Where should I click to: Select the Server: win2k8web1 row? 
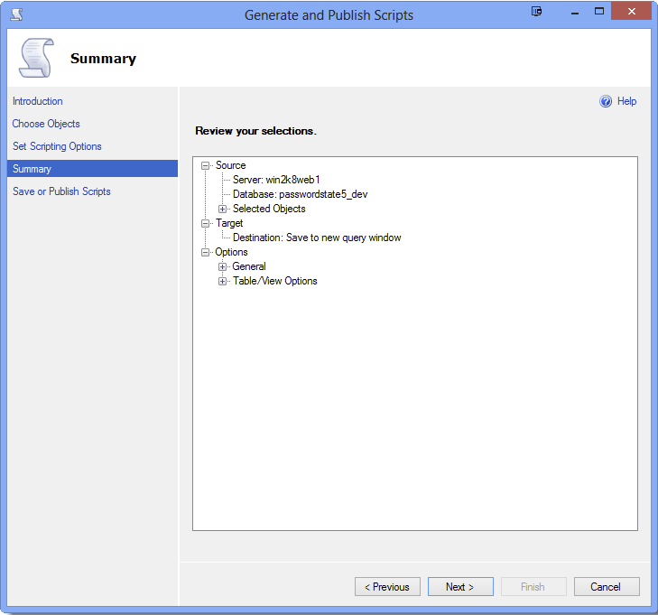point(276,180)
